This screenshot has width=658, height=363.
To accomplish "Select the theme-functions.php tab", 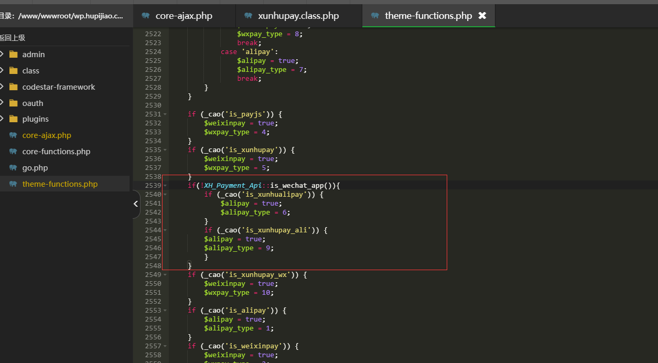I will [x=428, y=16].
